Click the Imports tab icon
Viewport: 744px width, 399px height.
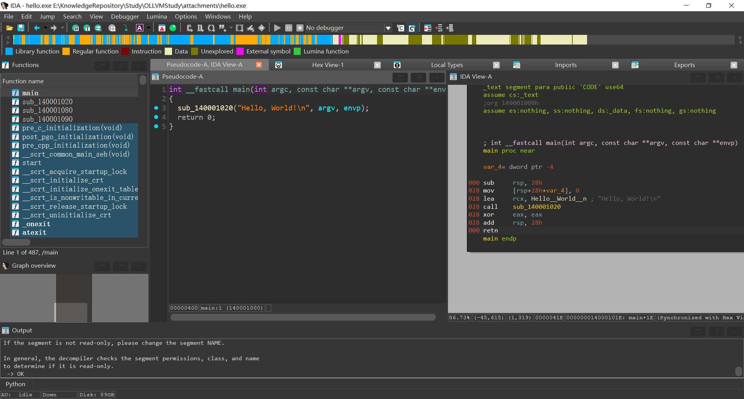point(516,65)
